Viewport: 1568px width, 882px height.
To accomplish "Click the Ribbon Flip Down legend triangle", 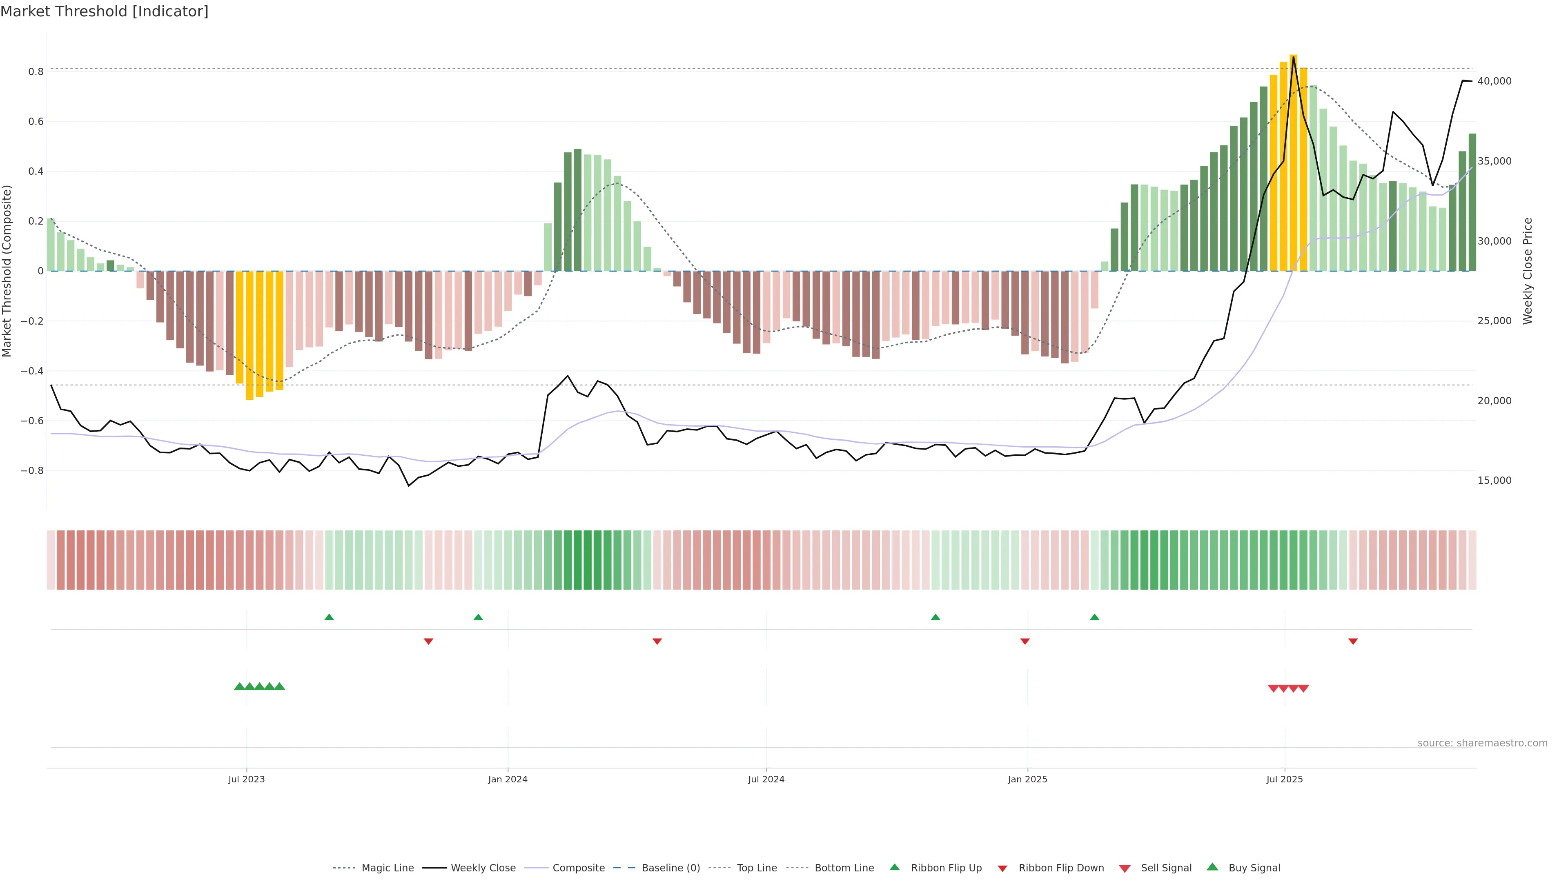I will 1002,869.
